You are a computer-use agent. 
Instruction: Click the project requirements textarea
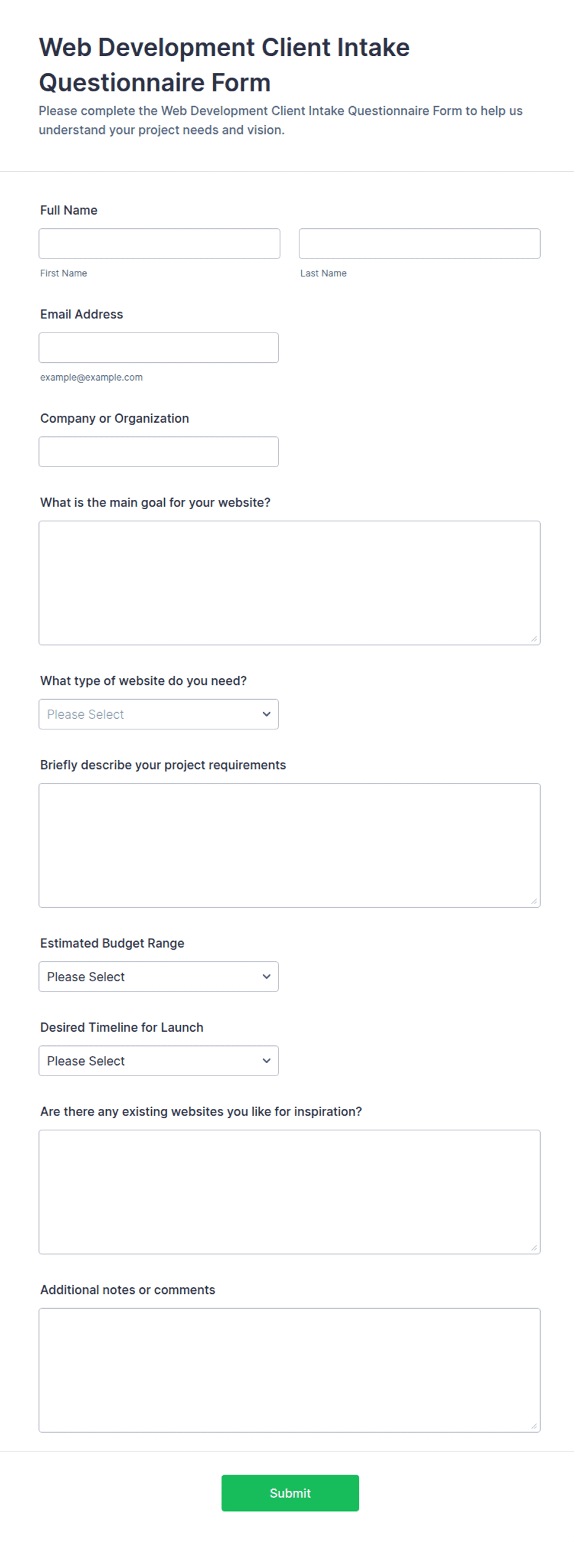(289, 845)
